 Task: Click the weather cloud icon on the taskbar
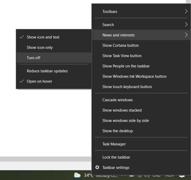[77, 175]
